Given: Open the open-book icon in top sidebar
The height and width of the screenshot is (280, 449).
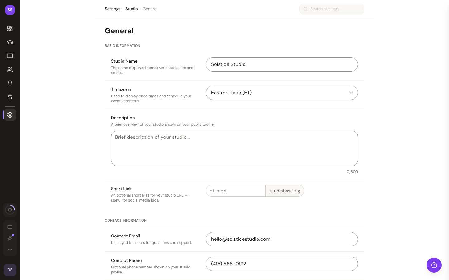Looking at the screenshot, I should pyautogui.click(x=10, y=56).
